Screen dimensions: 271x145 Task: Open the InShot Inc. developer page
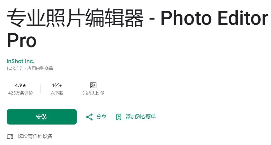(20, 61)
